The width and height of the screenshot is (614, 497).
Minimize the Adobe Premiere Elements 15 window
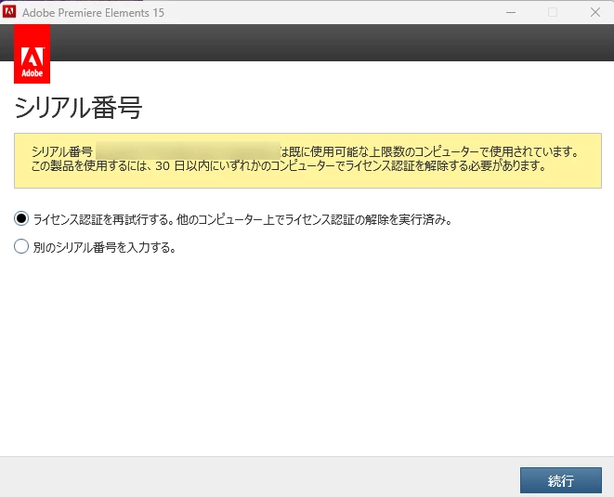[x=511, y=12]
